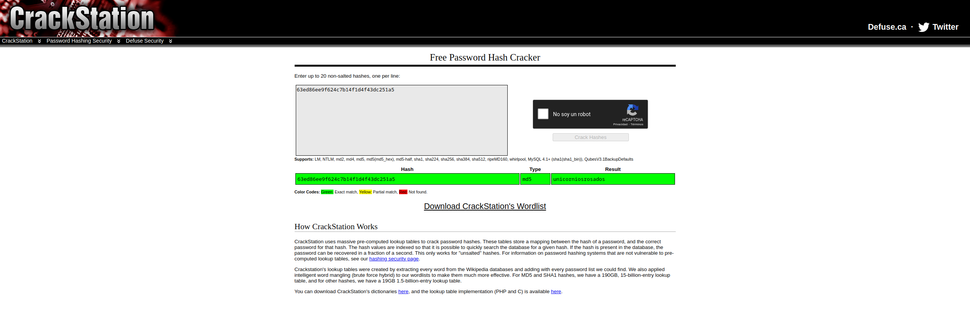Click the CrackStation logo banner
Screen dimensions: 970x316
tap(82, 18)
